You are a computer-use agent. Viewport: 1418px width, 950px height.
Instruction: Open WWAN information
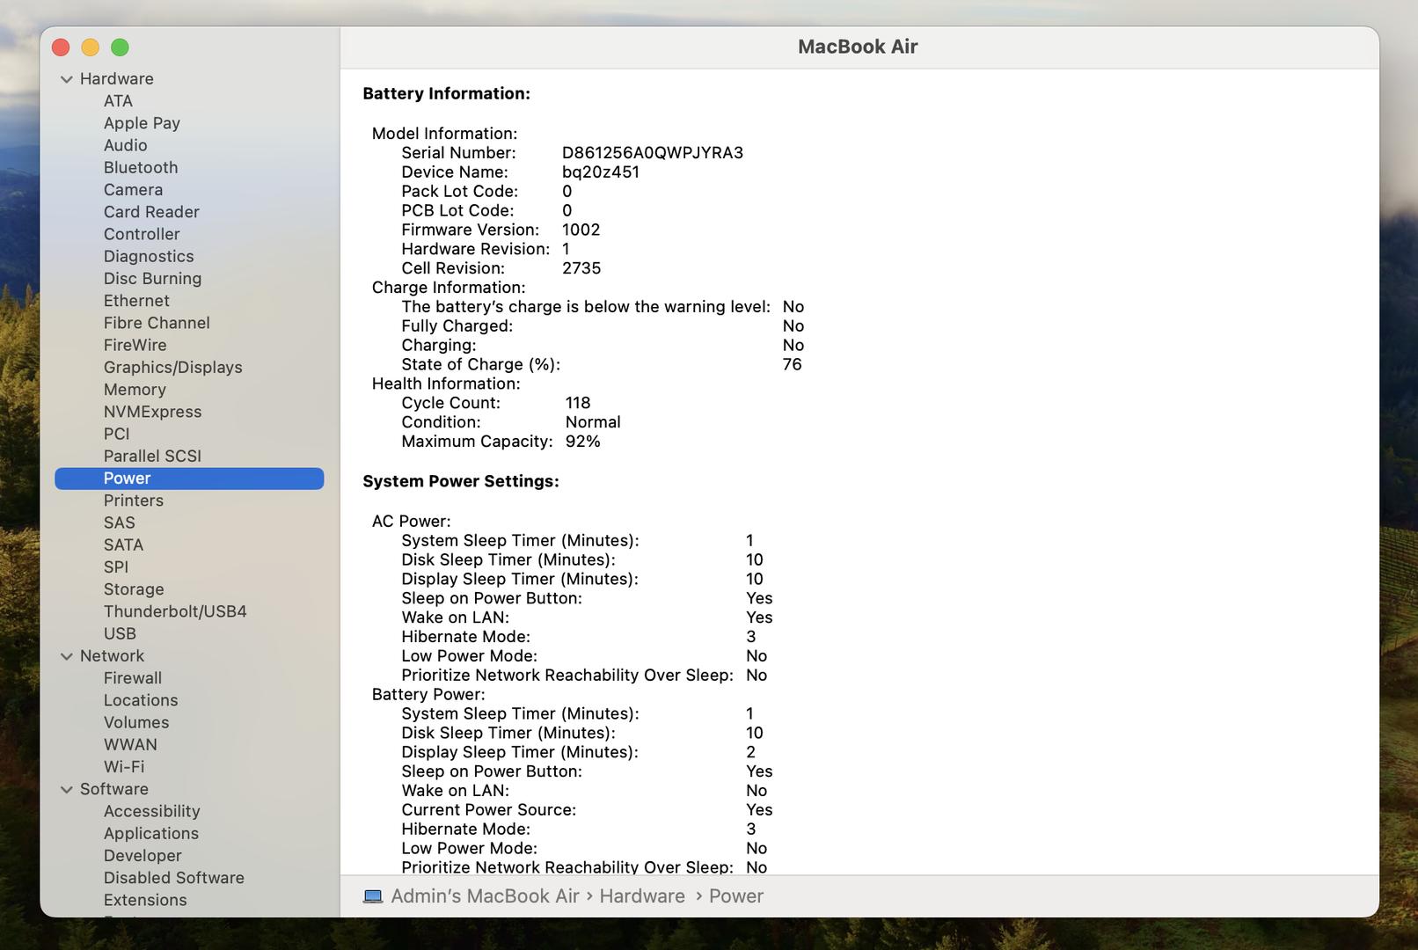[130, 745]
